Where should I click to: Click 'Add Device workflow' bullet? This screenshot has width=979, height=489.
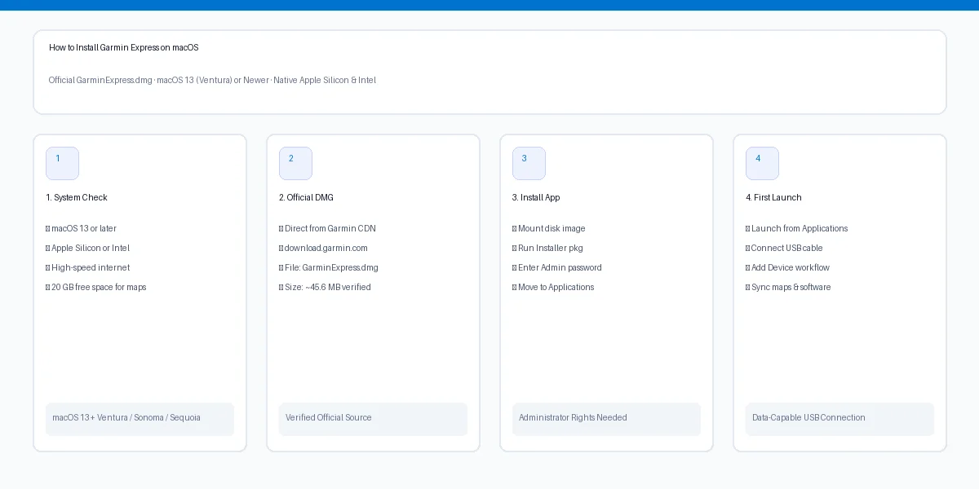click(787, 267)
